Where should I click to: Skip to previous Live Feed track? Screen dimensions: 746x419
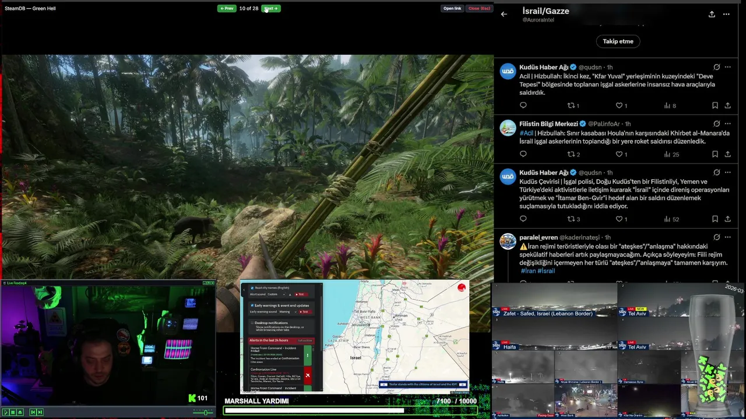click(33, 412)
